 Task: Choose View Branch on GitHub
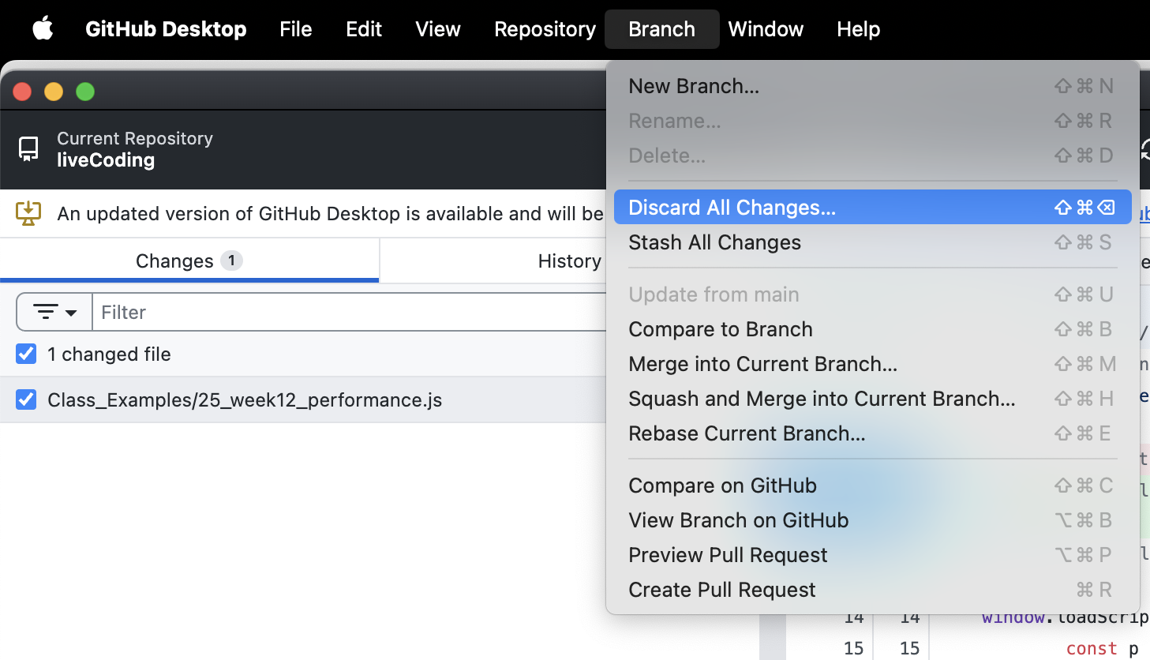[x=872, y=520]
